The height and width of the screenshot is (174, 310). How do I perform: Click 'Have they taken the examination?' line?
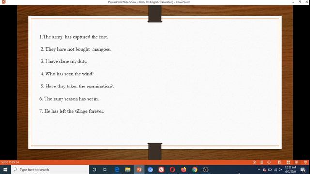pyautogui.click(x=77, y=86)
